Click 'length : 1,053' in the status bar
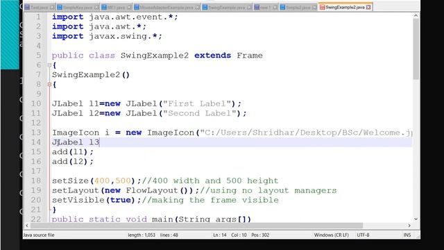The image size is (444, 250). pyautogui.click(x=142, y=235)
